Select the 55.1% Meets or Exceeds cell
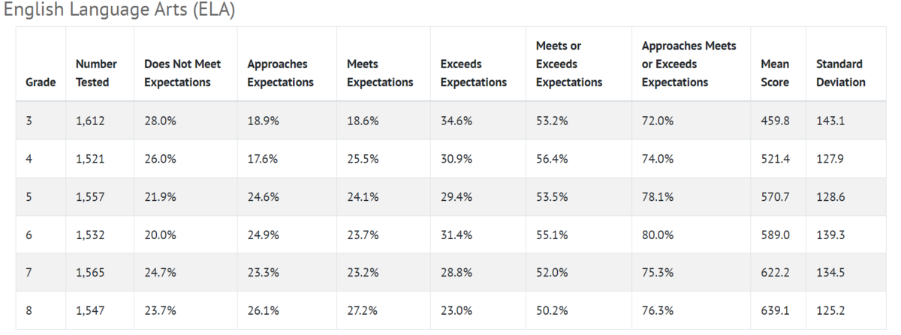 tap(551, 235)
